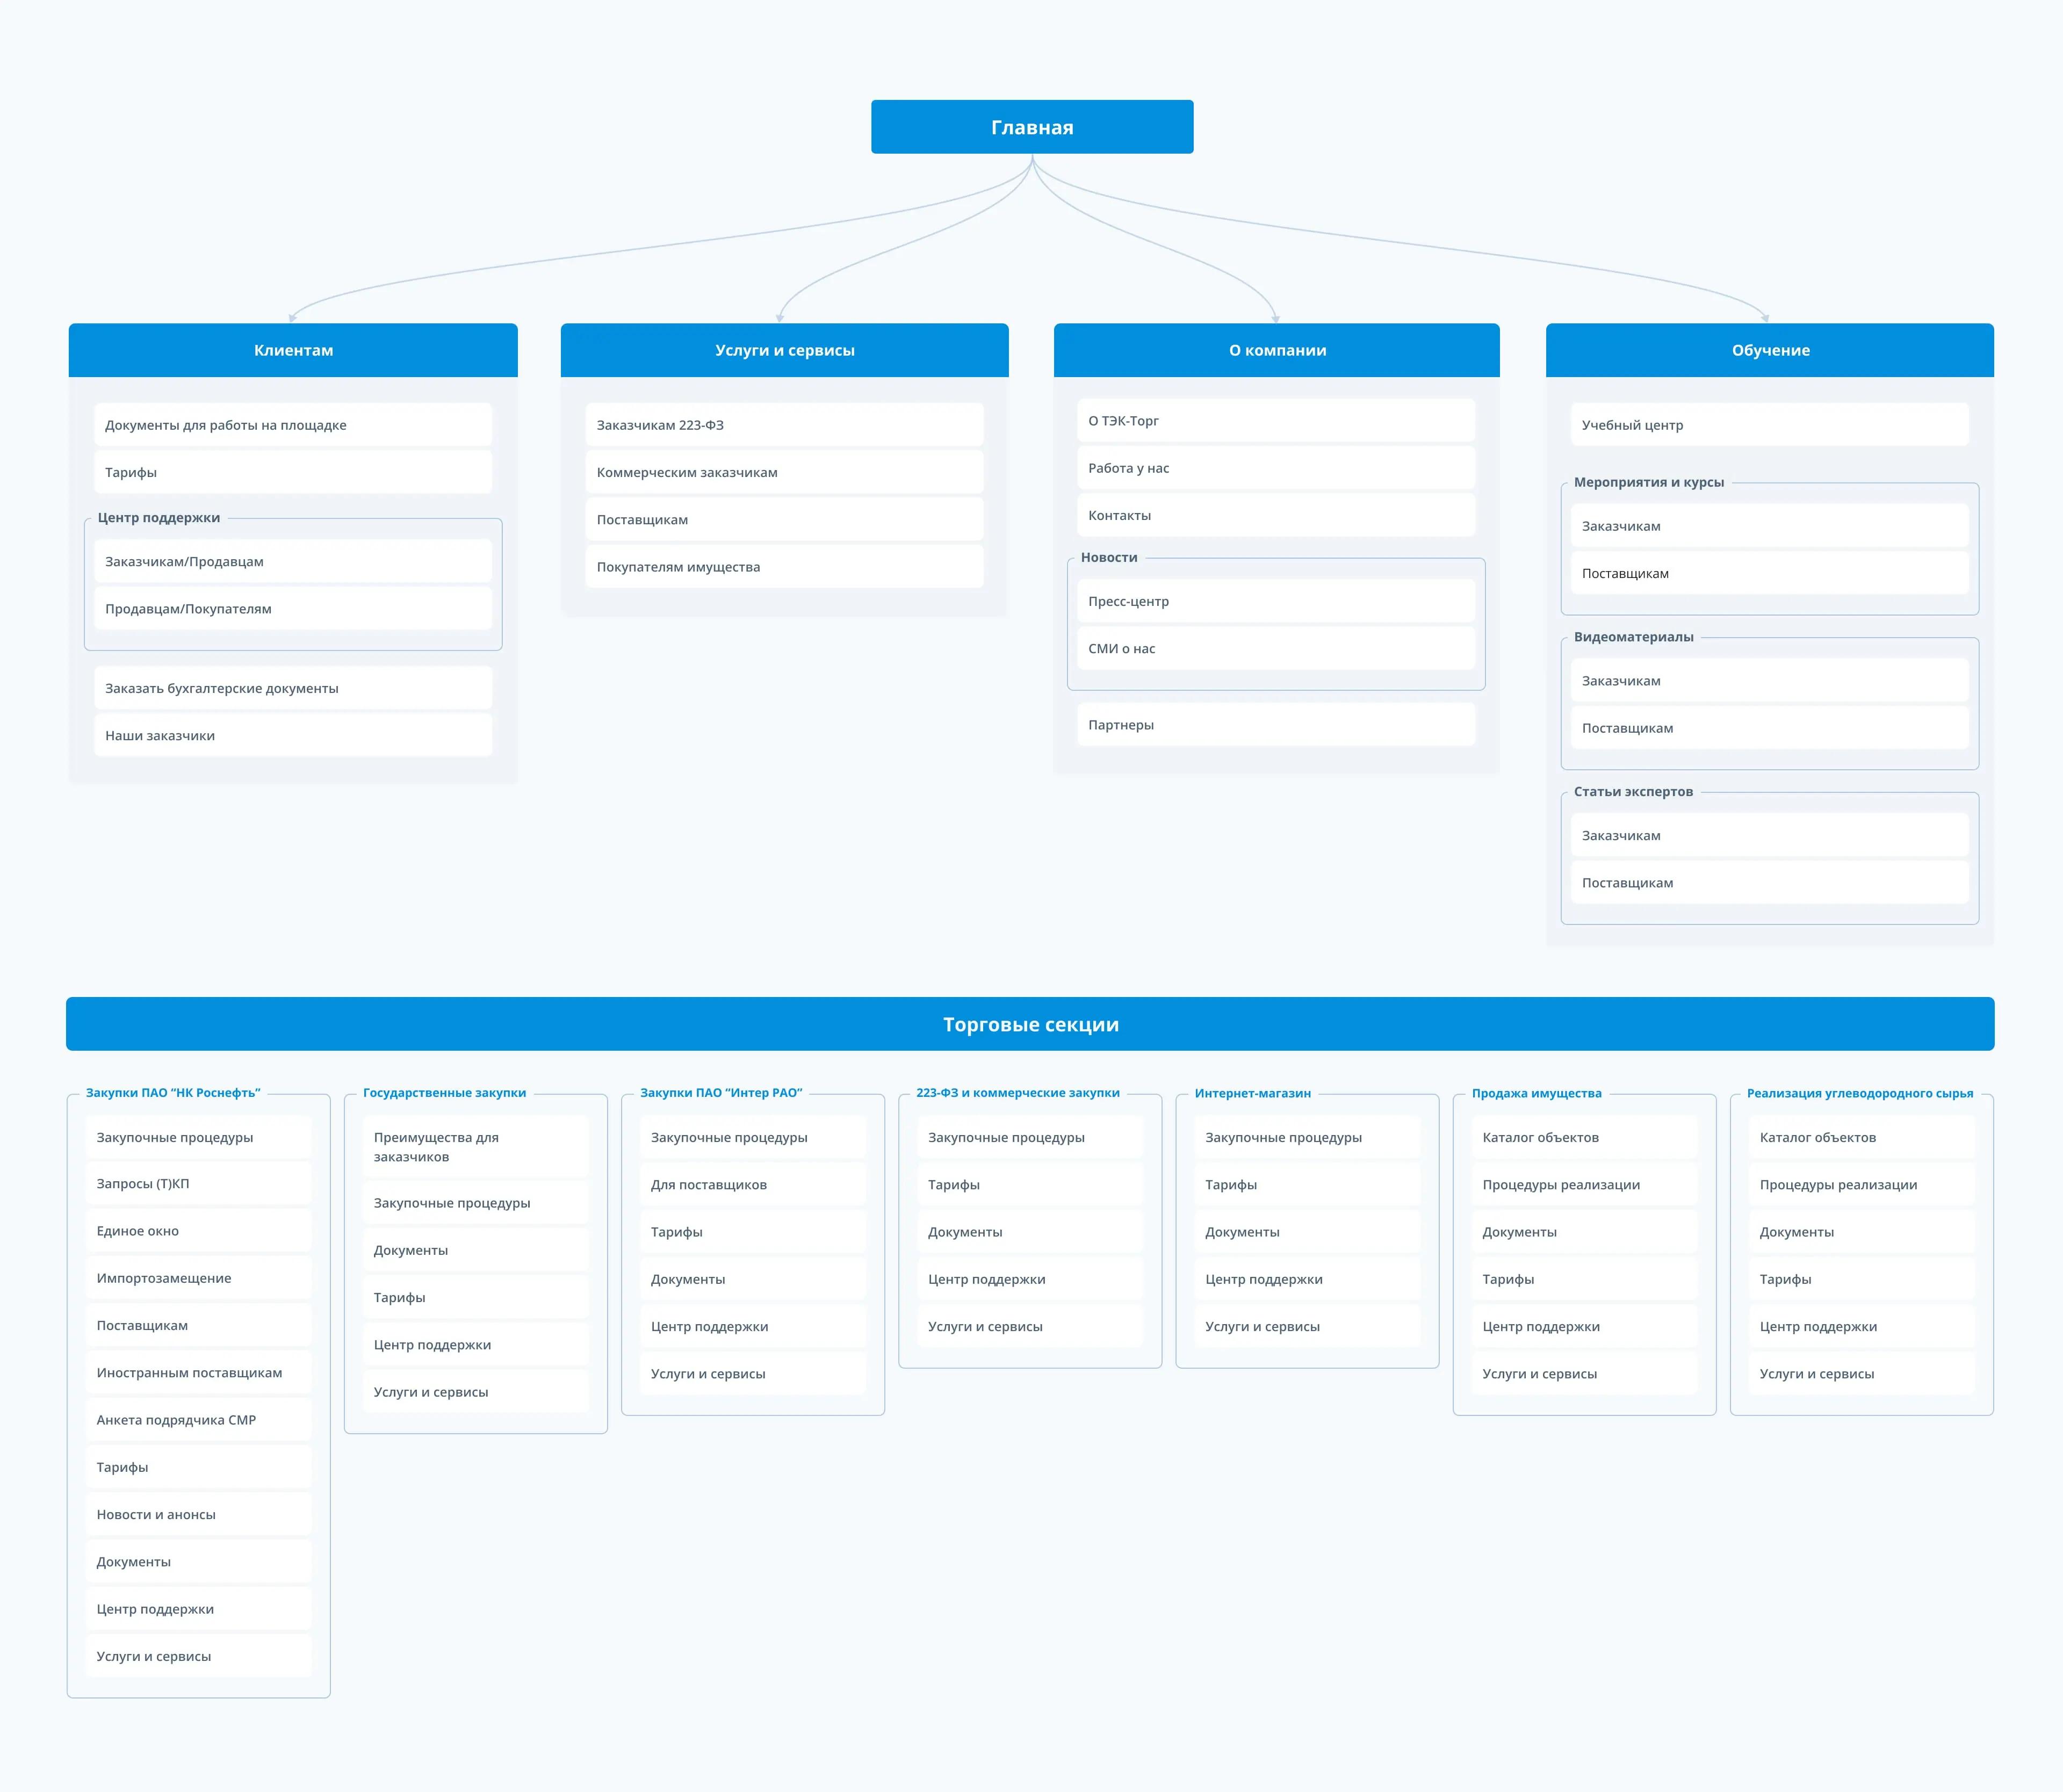Open the Обучение section header

tap(1769, 350)
